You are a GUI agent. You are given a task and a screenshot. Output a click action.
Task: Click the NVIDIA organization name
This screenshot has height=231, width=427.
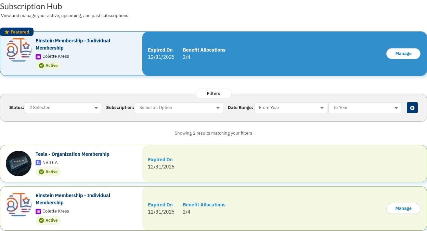point(50,163)
